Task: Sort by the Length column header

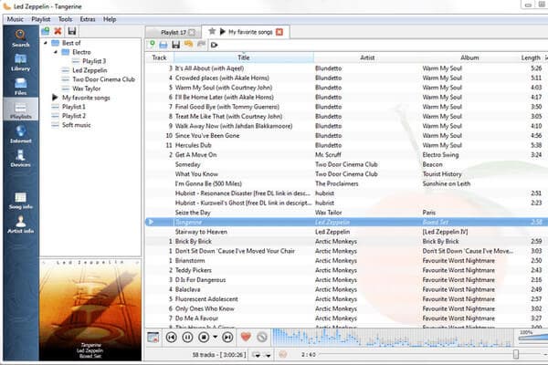Action: (x=531, y=57)
